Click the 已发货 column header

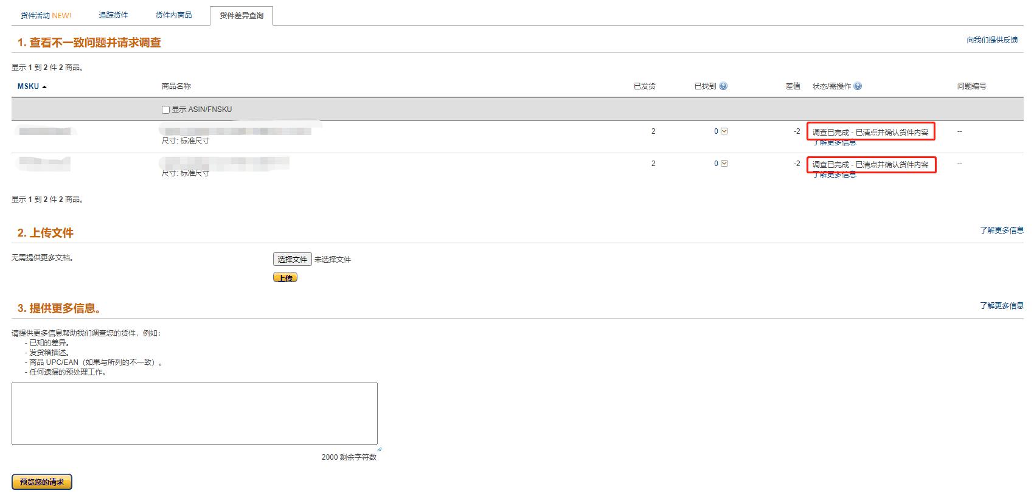coord(645,86)
